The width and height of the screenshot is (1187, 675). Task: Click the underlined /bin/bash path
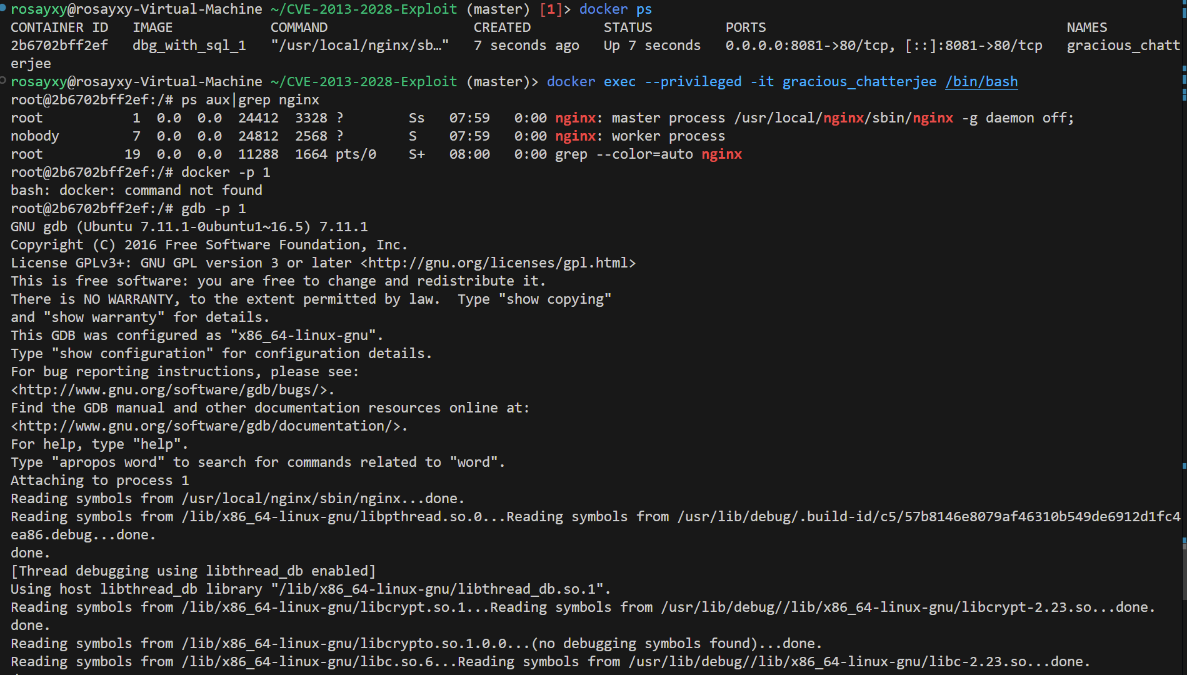coord(981,82)
